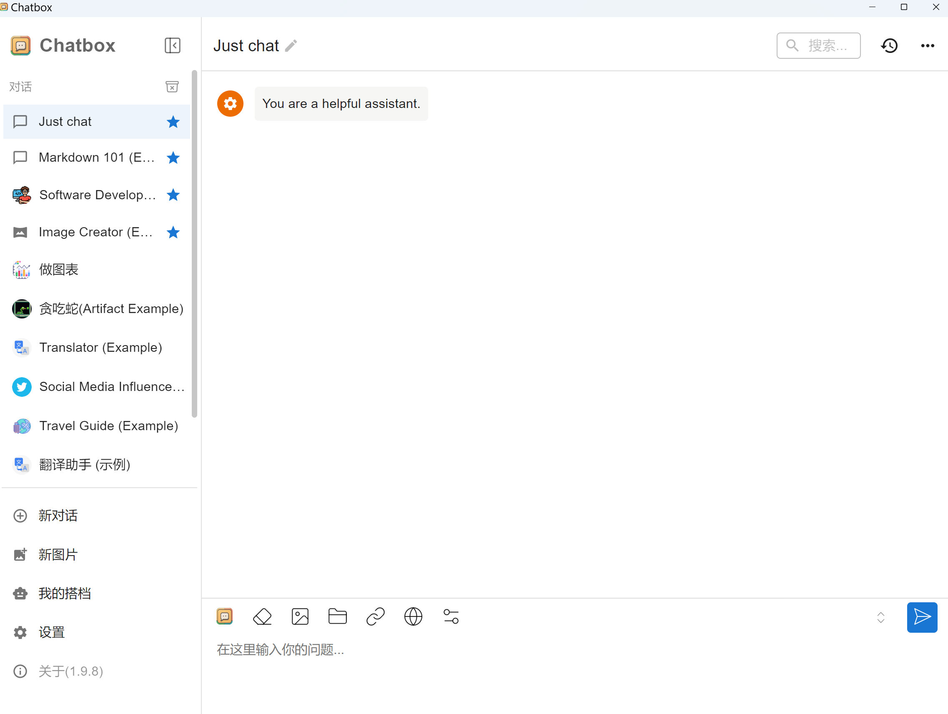Open the Translator (Example) conversation
Image resolution: width=948 pixels, height=714 pixels.
(100, 347)
